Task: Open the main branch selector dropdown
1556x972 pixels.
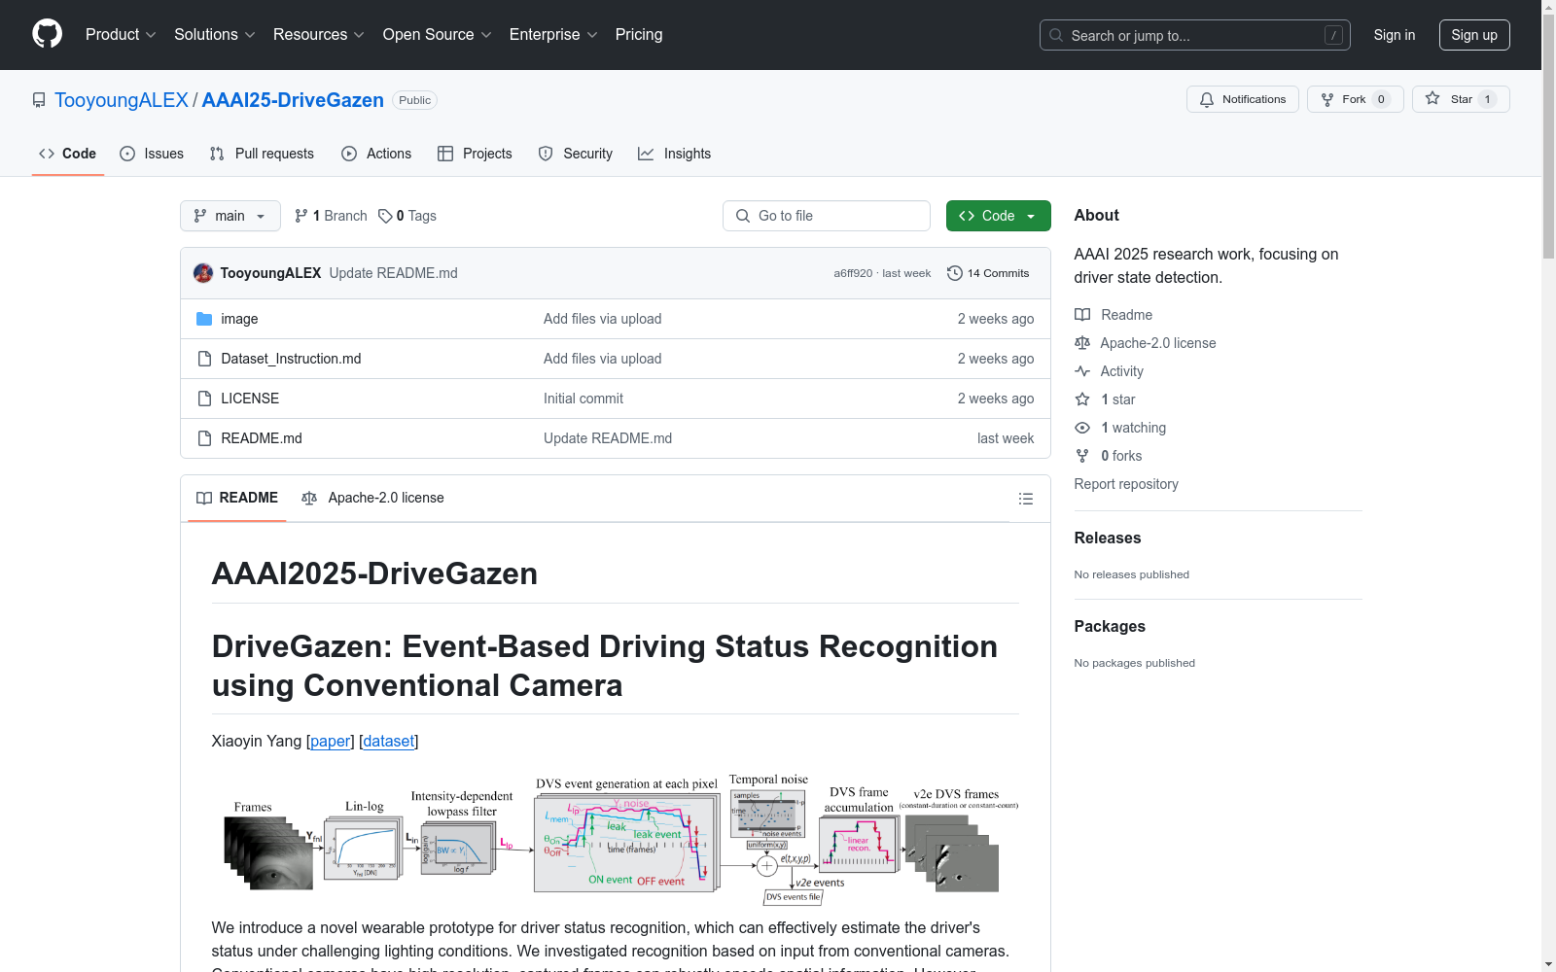Action: tap(230, 216)
